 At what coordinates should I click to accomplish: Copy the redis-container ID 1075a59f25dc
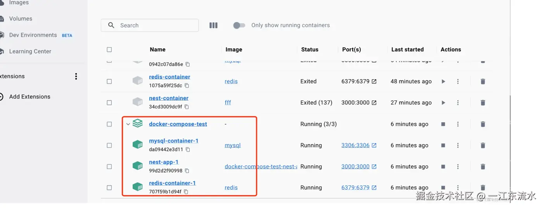(x=187, y=85)
